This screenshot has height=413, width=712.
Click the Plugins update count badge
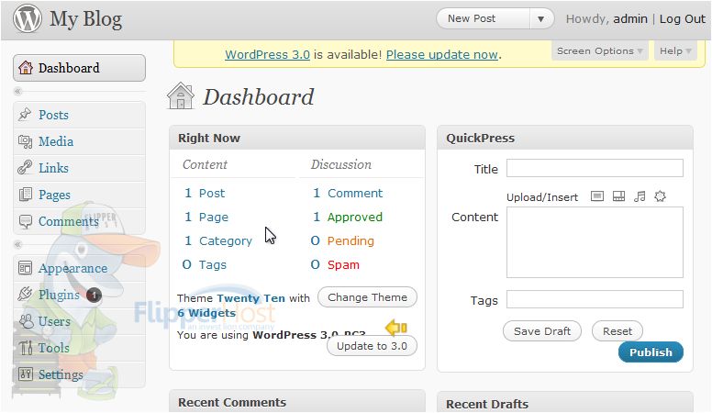(94, 296)
